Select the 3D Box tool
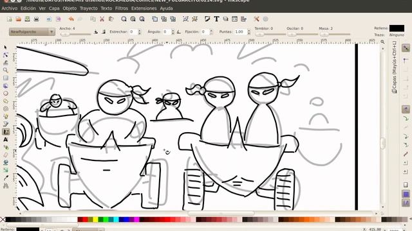 pyautogui.click(x=6, y=85)
